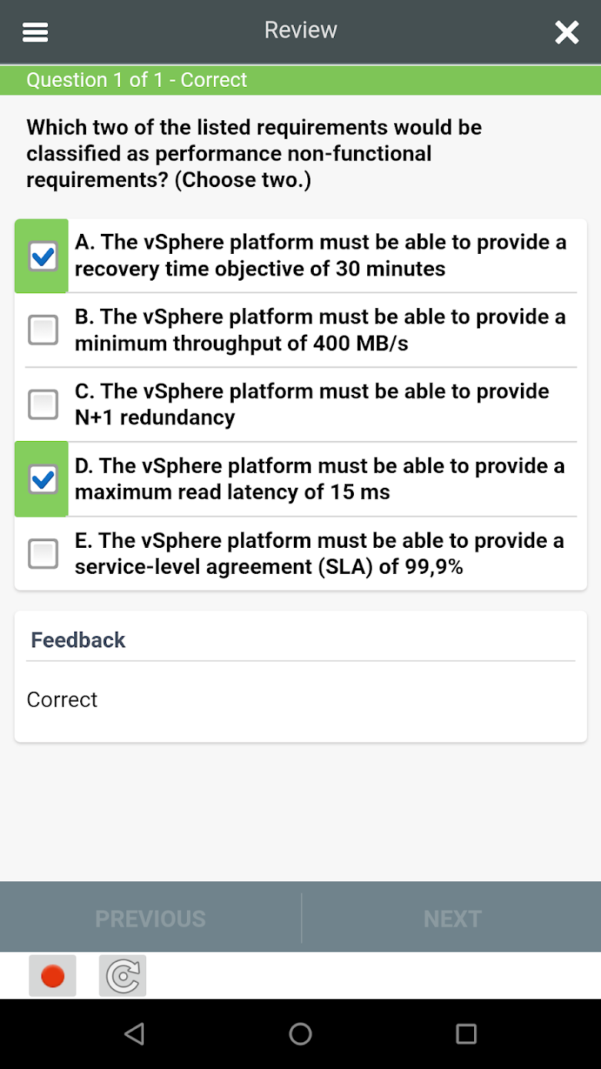Image resolution: width=601 pixels, height=1069 pixels.
Task: Go to the NEXT question
Action: [x=452, y=918]
